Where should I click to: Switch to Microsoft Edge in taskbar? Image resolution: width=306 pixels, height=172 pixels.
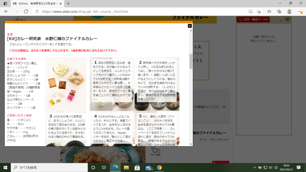click(x=115, y=168)
